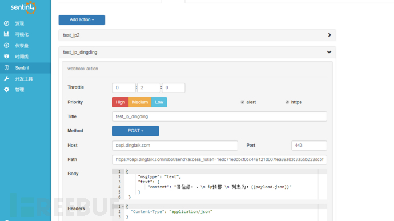This screenshot has width=394, height=221.
Task: Click the Body code editor content line
Action: [x=219, y=187]
